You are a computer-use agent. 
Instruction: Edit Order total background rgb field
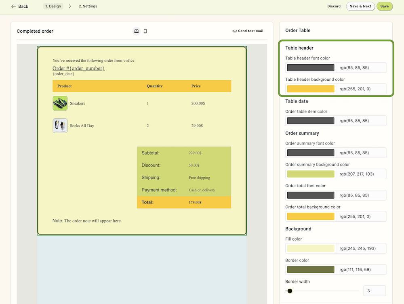click(361, 216)
